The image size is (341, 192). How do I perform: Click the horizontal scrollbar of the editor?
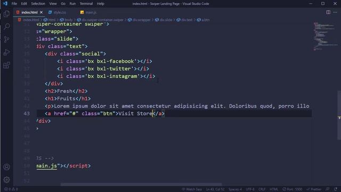pyautogui.click(x=141, y=185)
